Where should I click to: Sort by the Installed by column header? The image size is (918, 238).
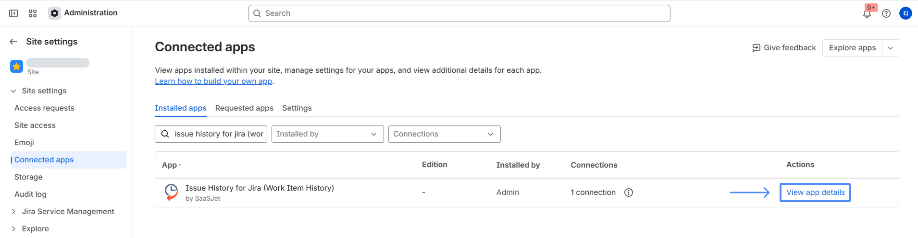(520, 165)
